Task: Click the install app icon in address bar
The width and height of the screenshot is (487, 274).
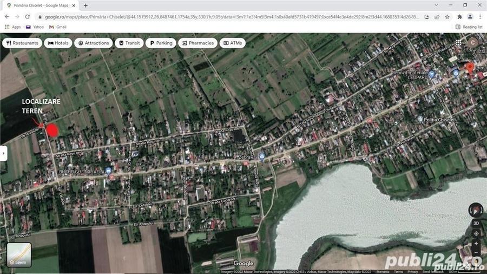Action: point(427,17)
